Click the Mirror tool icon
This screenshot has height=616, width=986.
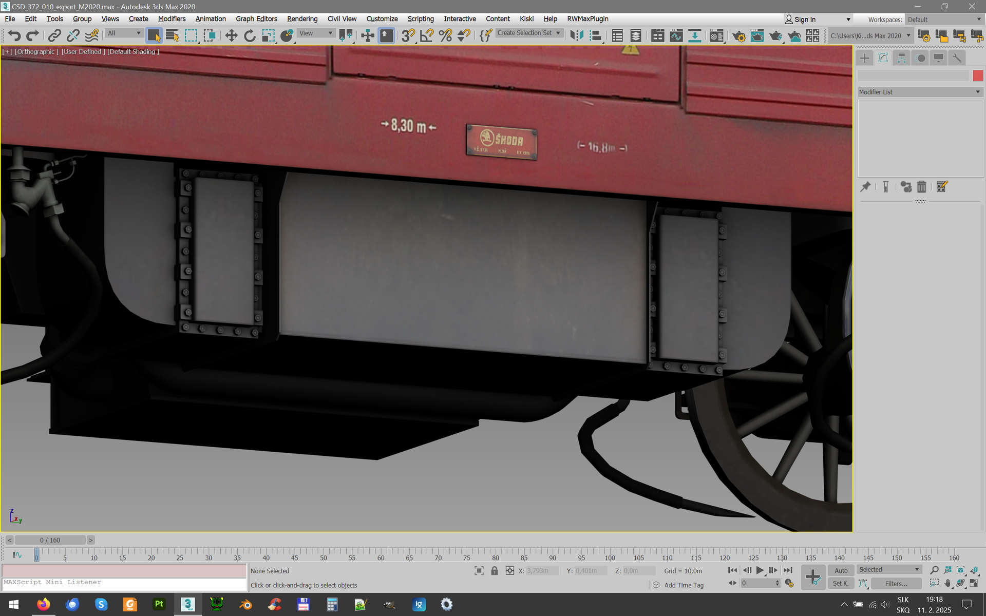click(577, 35)
